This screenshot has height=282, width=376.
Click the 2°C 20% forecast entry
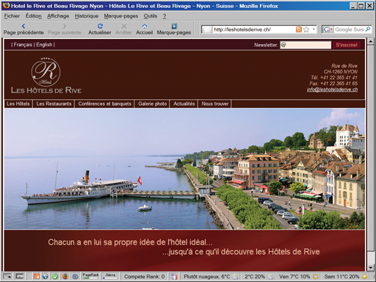click(x=255, y=277)
